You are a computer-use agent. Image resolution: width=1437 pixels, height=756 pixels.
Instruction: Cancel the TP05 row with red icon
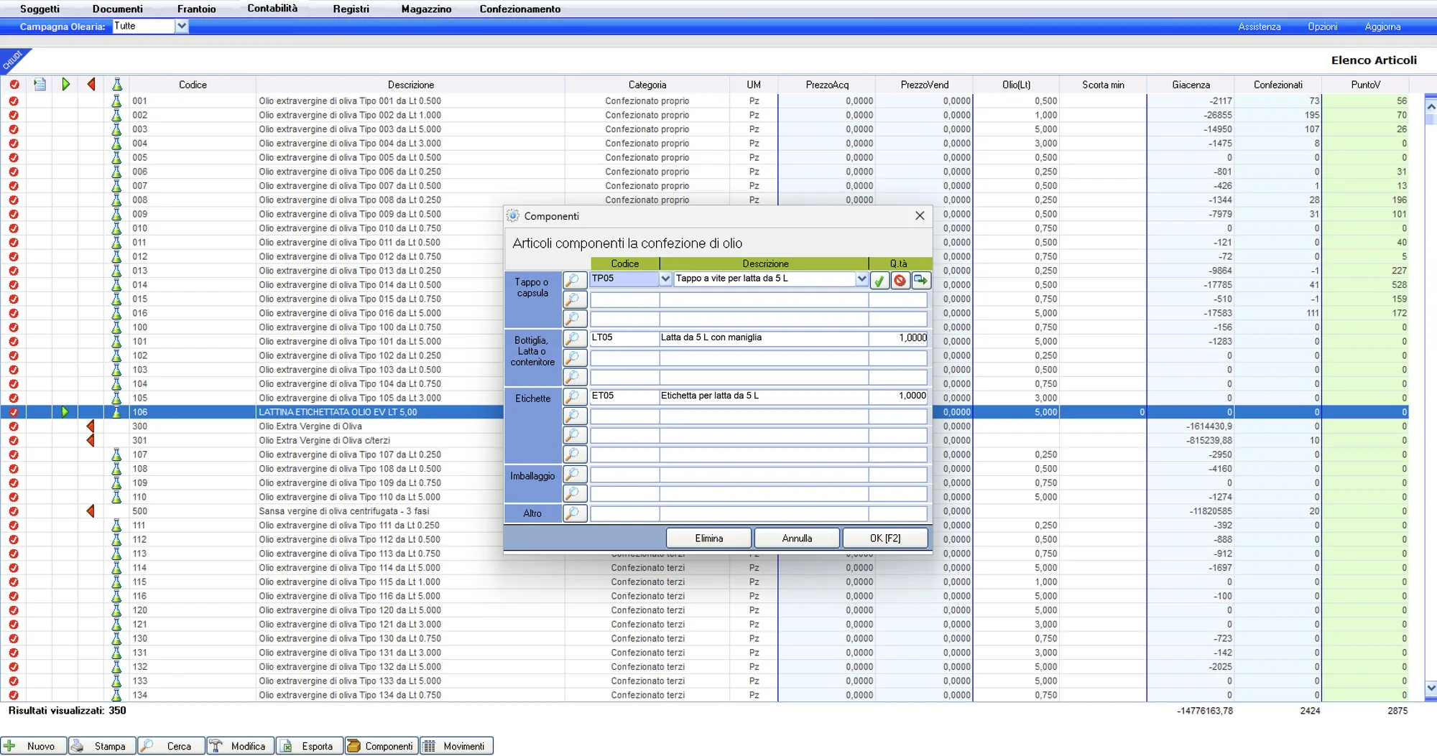coord(900,280)
